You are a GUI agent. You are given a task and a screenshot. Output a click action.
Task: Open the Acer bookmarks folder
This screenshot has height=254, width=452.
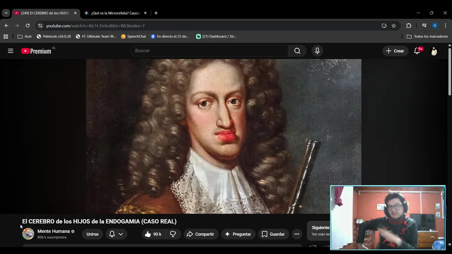click(x=25, y=36)
